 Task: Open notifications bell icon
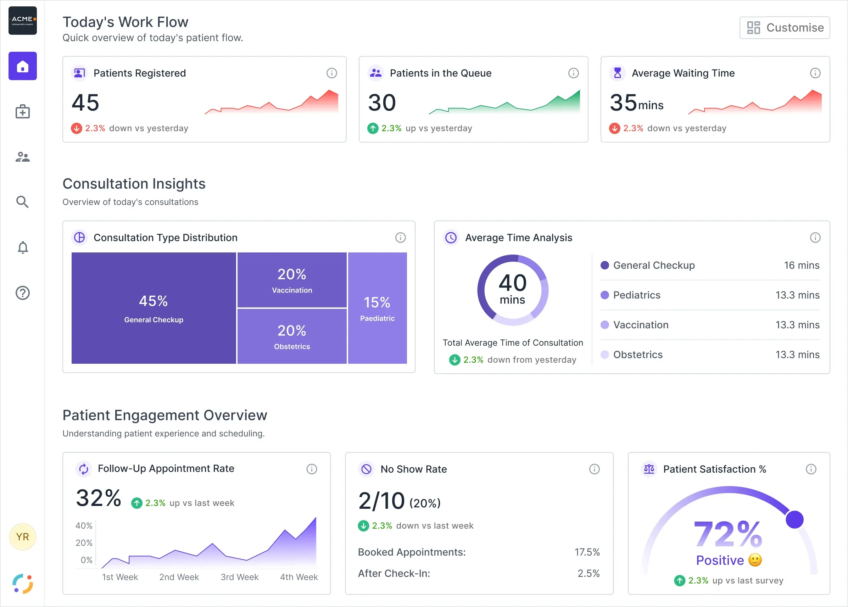(x=23, y=247)
